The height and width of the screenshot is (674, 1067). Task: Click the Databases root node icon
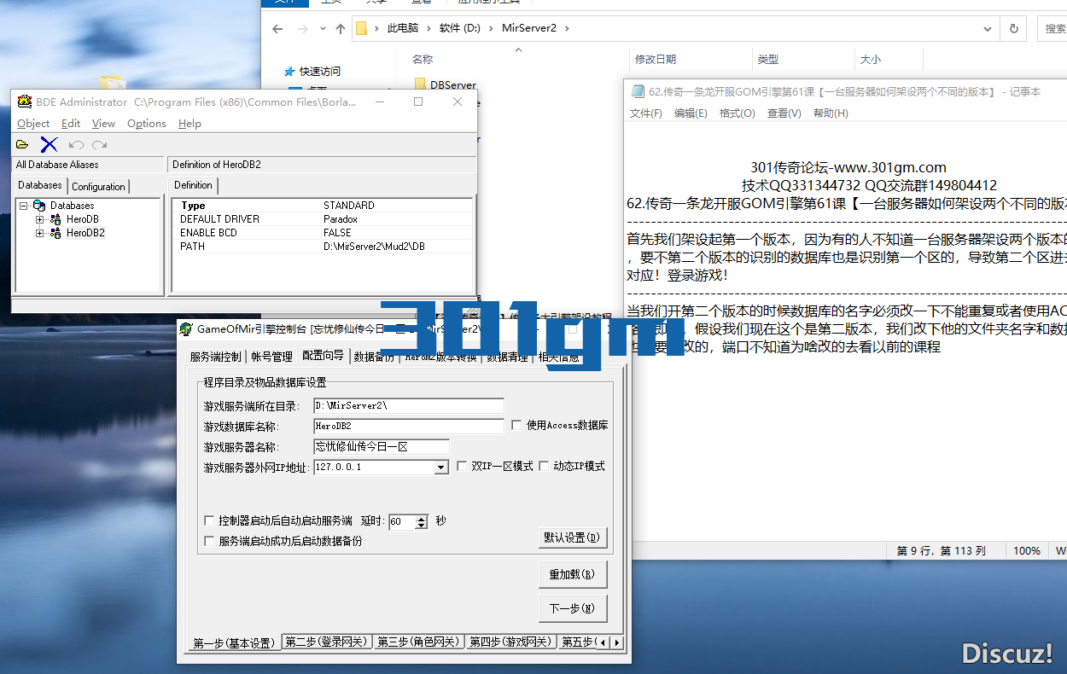click(39, 206)
